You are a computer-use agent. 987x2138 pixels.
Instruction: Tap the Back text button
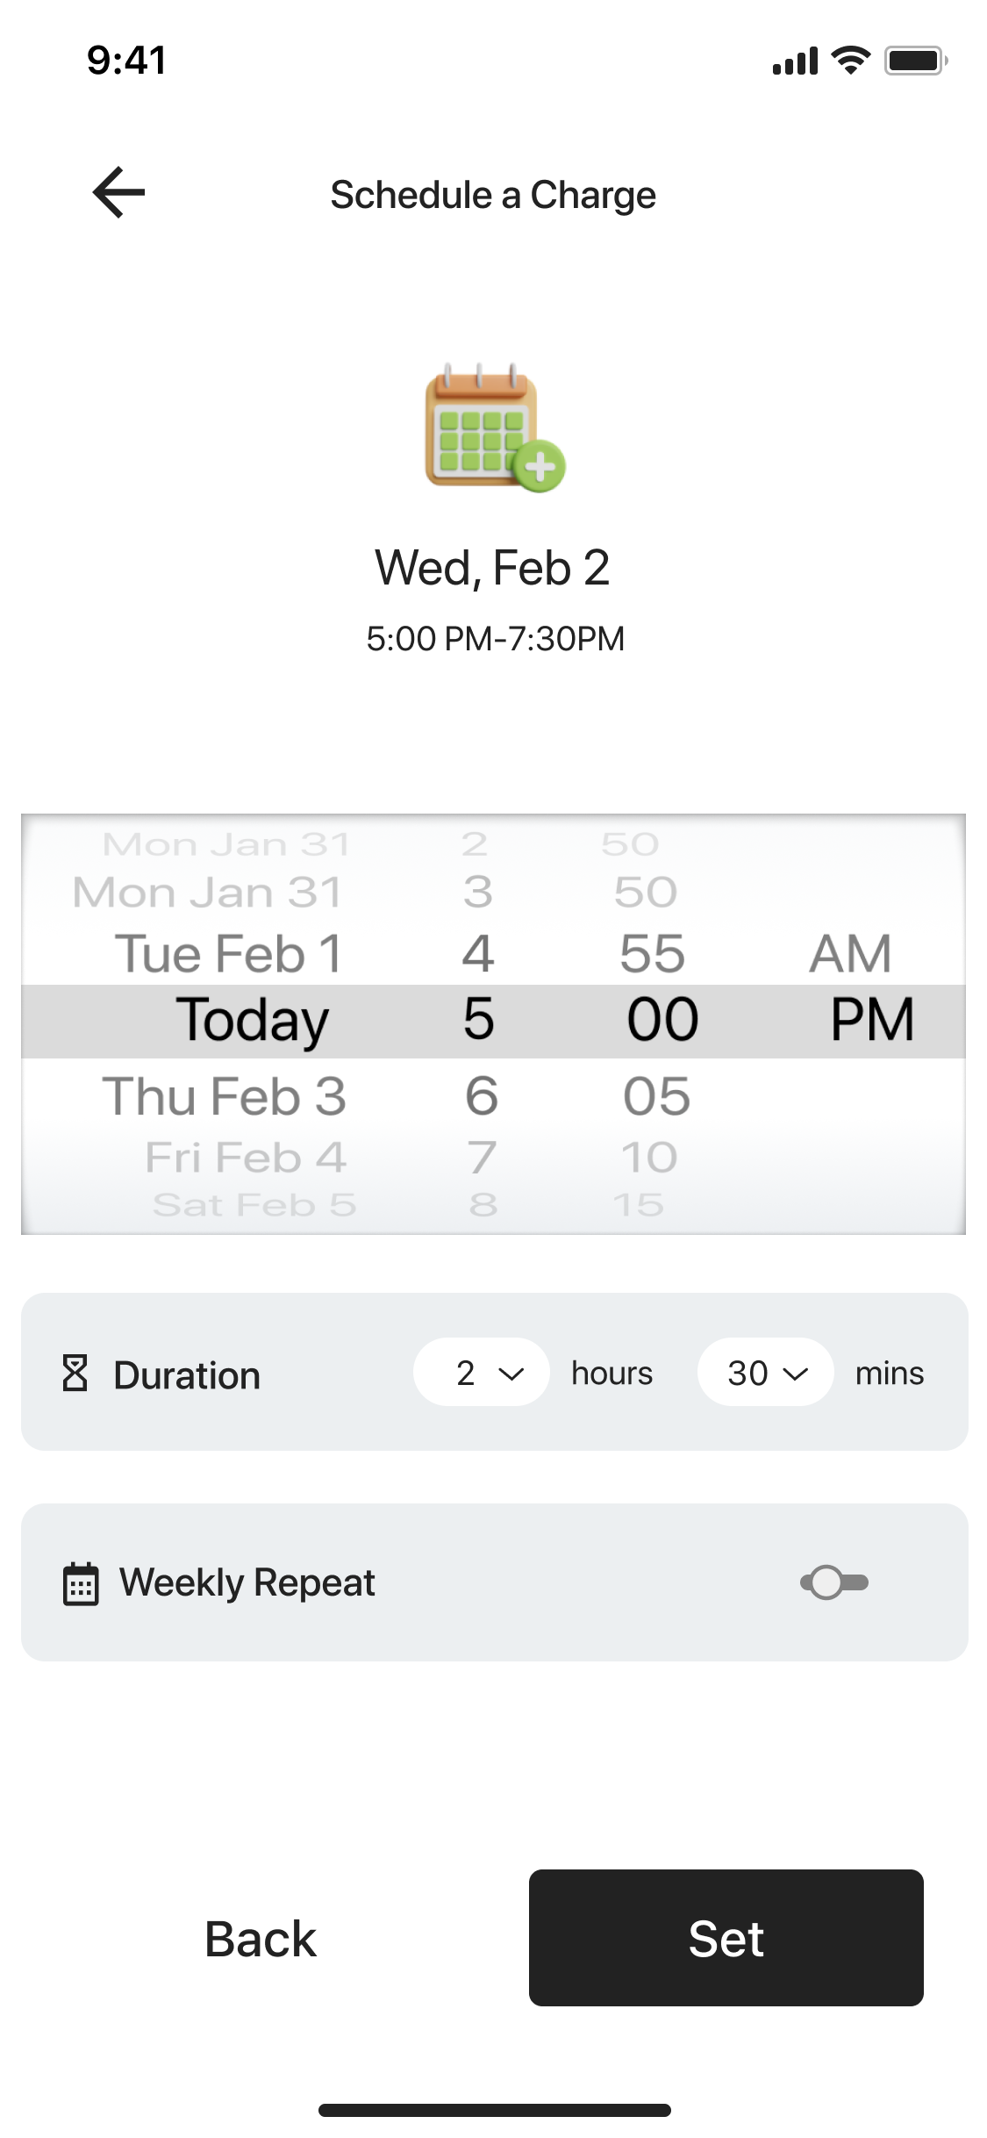click(261, 1939)
